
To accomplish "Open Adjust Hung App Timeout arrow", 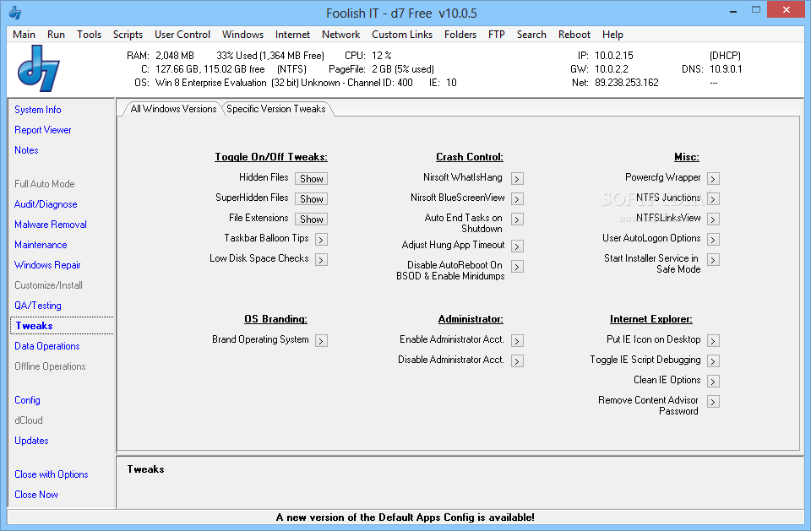I will (517, 247).
